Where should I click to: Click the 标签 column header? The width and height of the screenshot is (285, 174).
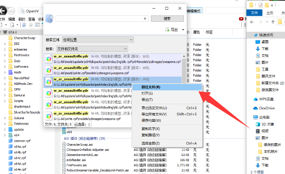(x=209, y=32)
